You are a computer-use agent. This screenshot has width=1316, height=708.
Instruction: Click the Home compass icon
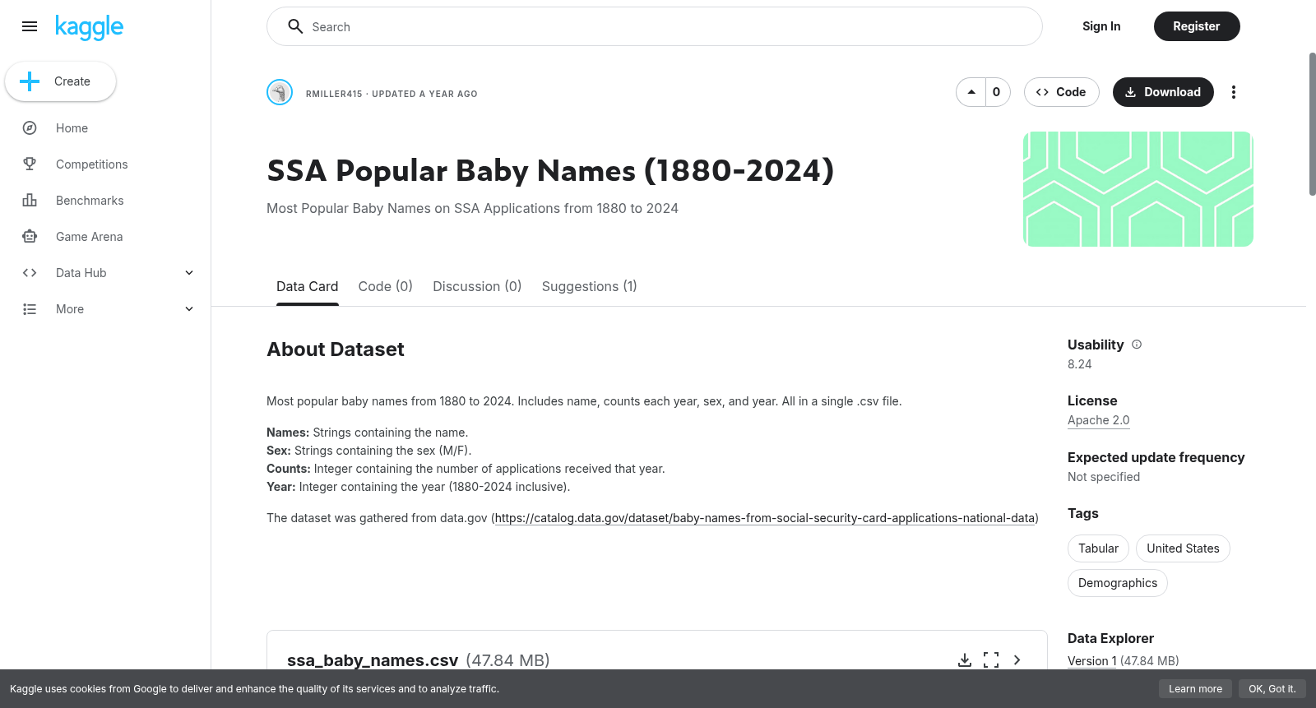point(30,128)
